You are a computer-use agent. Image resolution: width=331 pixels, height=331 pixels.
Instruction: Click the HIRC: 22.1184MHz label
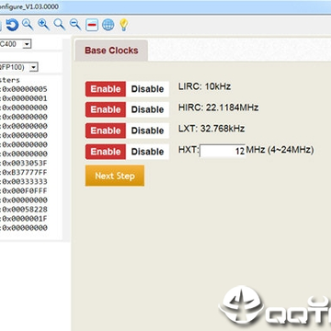click(218, 108)
